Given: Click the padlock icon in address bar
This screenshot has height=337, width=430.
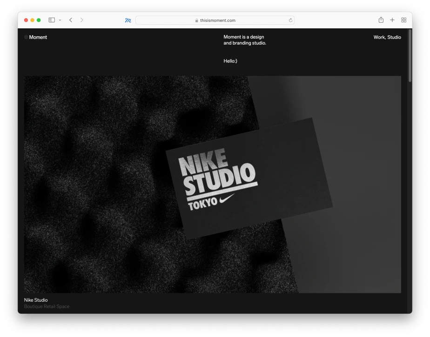Looking at the screenshot, I should coord(197,20).
